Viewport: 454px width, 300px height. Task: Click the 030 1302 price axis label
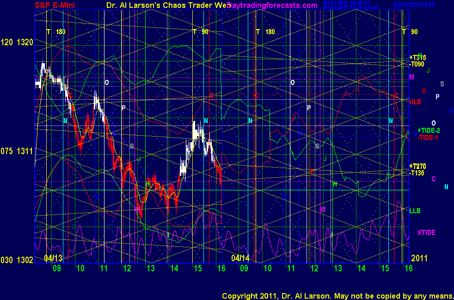tap(17, 260)
